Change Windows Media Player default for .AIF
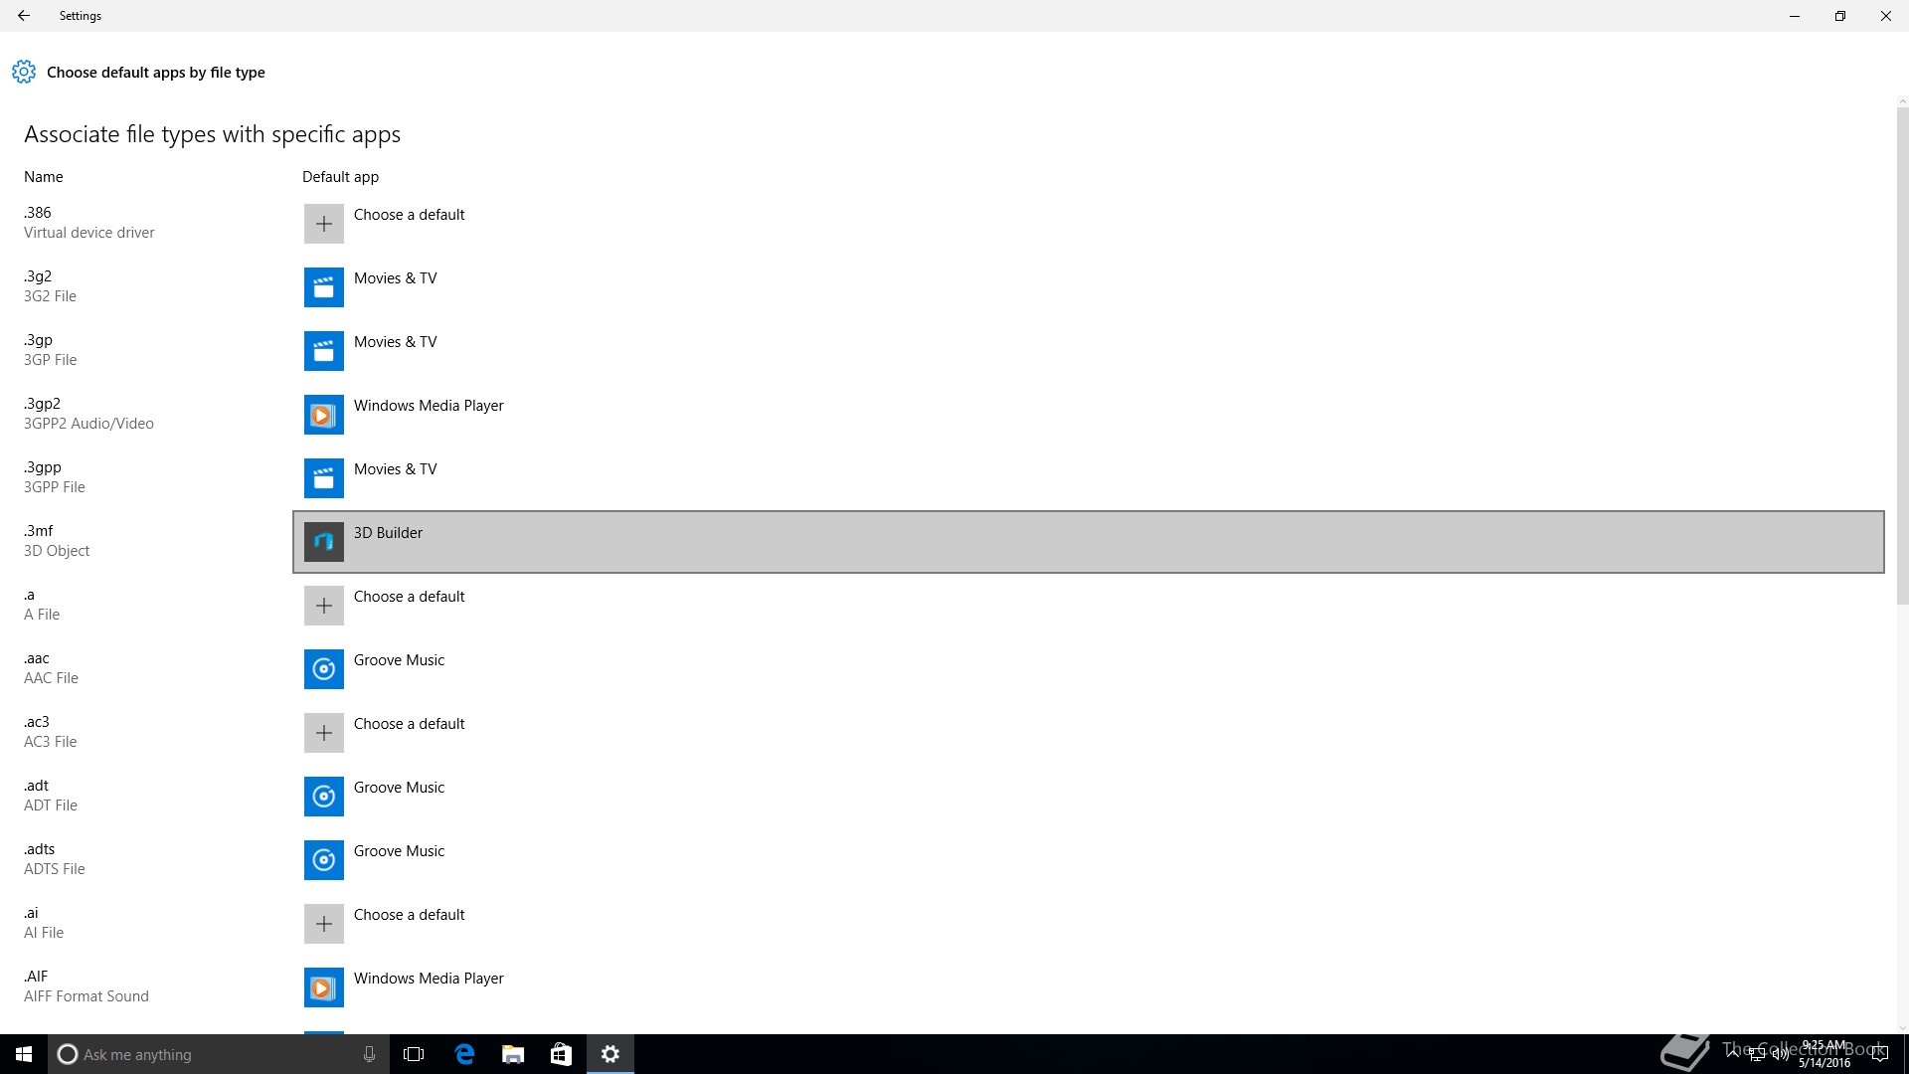Screen dimensions: 1909x1074 [1089, 987]
